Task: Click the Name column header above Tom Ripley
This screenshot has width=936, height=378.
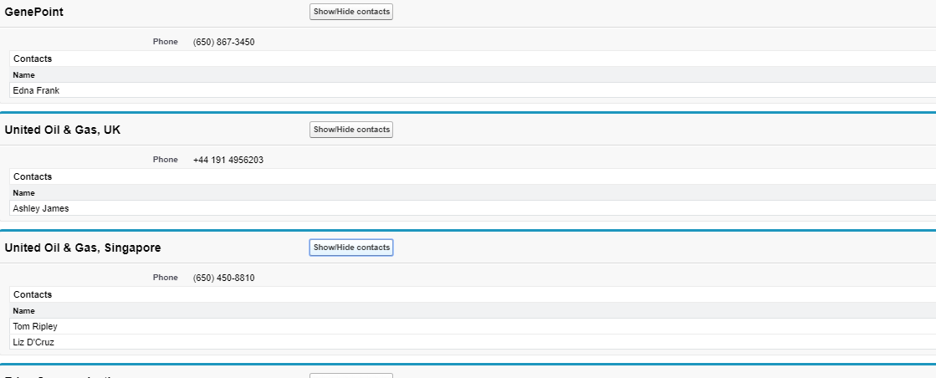Action: [24, 311]
